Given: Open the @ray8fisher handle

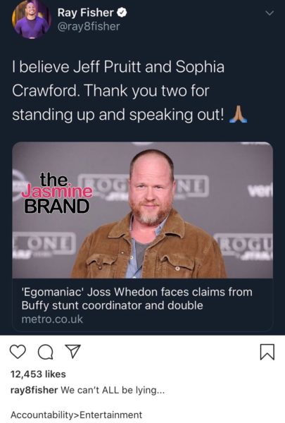Looking at the screenshot, I should 89,27.
